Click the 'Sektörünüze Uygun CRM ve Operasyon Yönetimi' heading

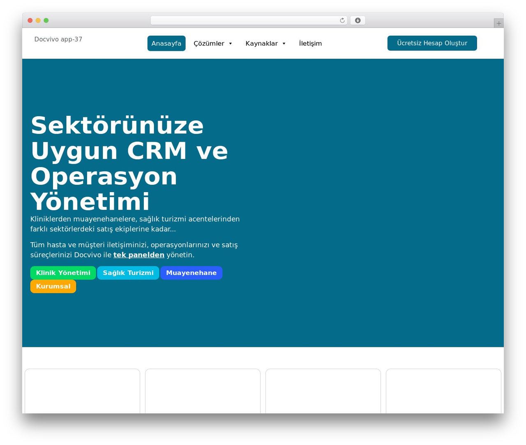tap(129, 163)
